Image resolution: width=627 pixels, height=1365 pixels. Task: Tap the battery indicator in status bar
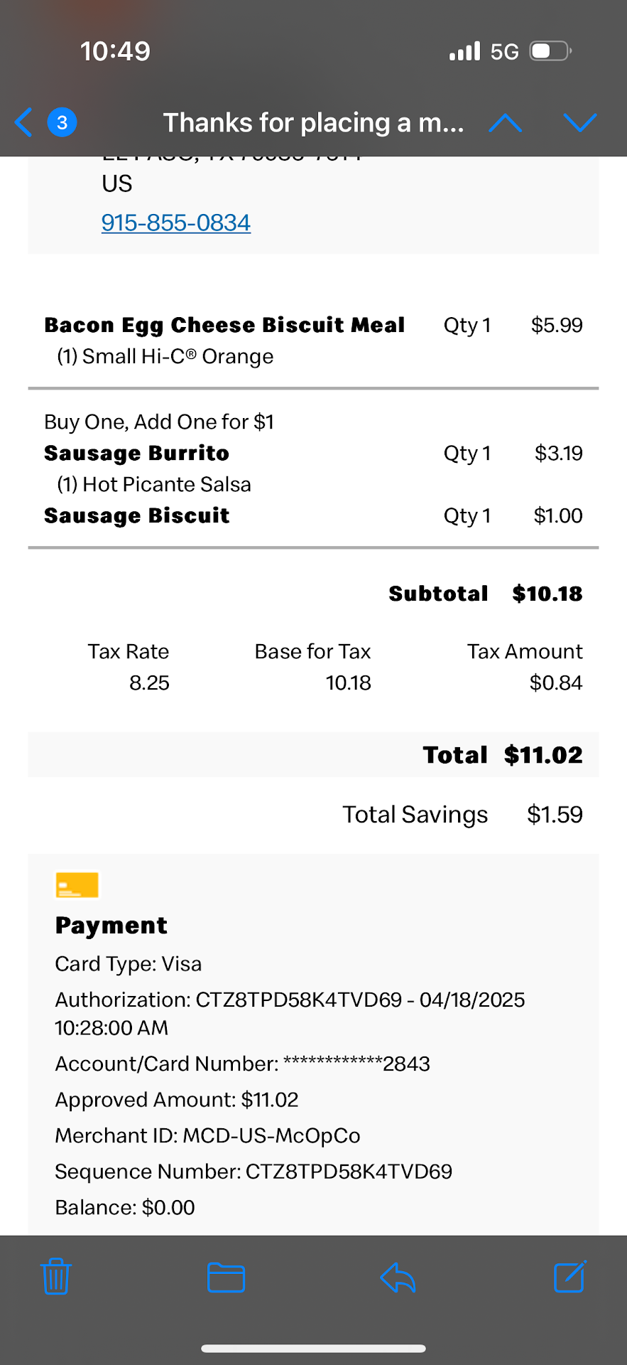551,51
